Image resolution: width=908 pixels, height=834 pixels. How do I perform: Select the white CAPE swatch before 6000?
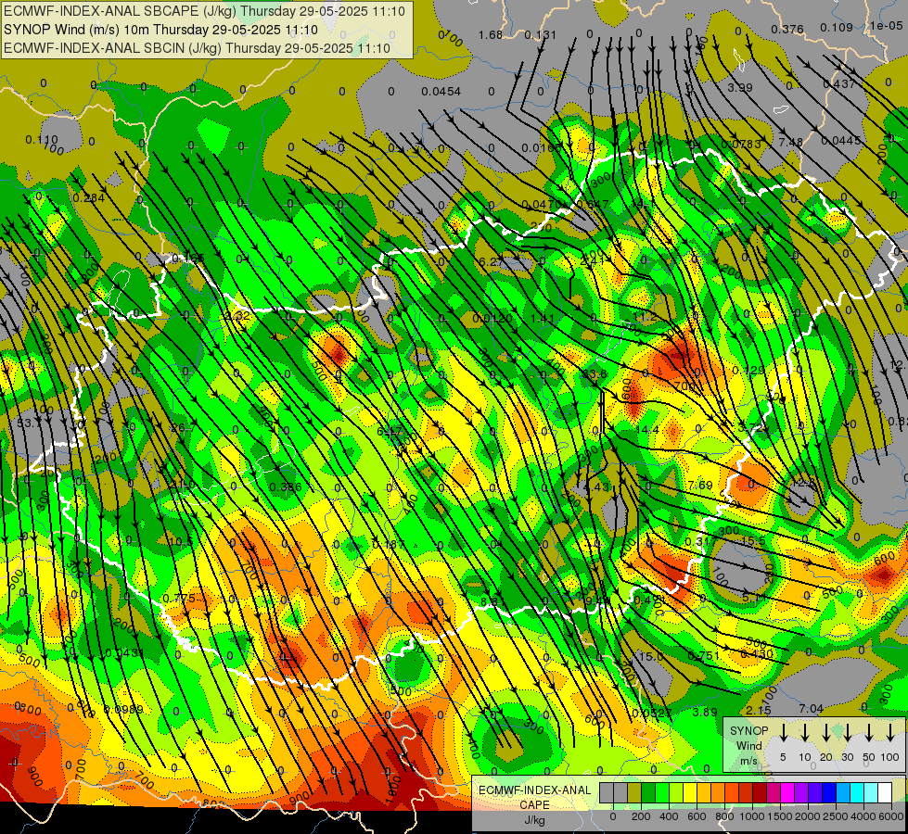coord(884,792)
